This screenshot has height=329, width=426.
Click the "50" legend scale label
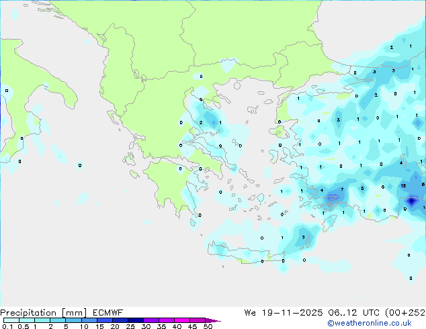208,326
